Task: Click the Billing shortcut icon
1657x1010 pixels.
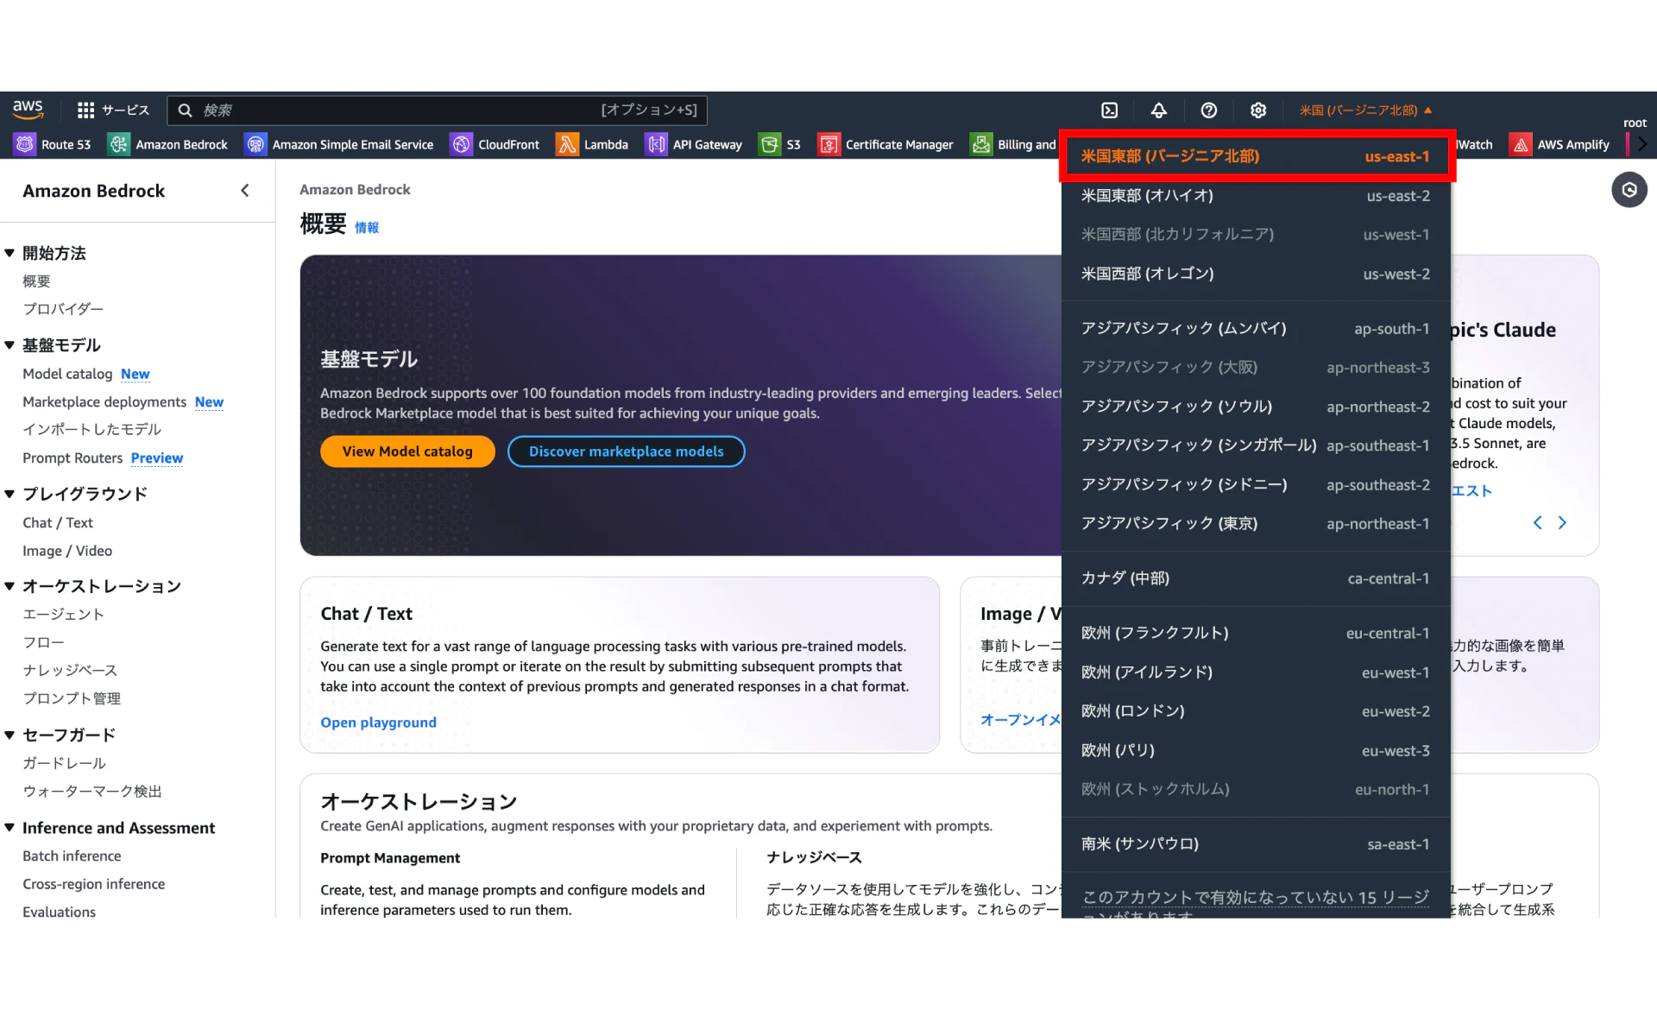Action: click(x=981, y=144)
